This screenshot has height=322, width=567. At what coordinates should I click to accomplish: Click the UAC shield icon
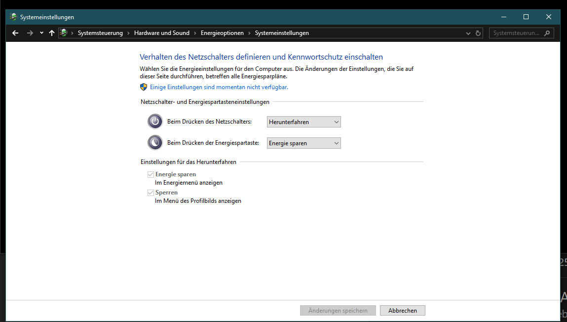point(144,87)
